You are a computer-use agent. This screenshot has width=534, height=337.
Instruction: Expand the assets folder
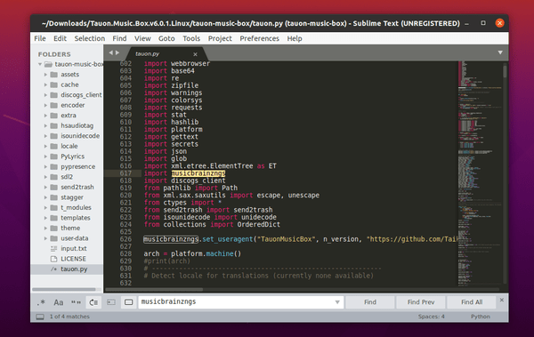click(x=45, y=75)
